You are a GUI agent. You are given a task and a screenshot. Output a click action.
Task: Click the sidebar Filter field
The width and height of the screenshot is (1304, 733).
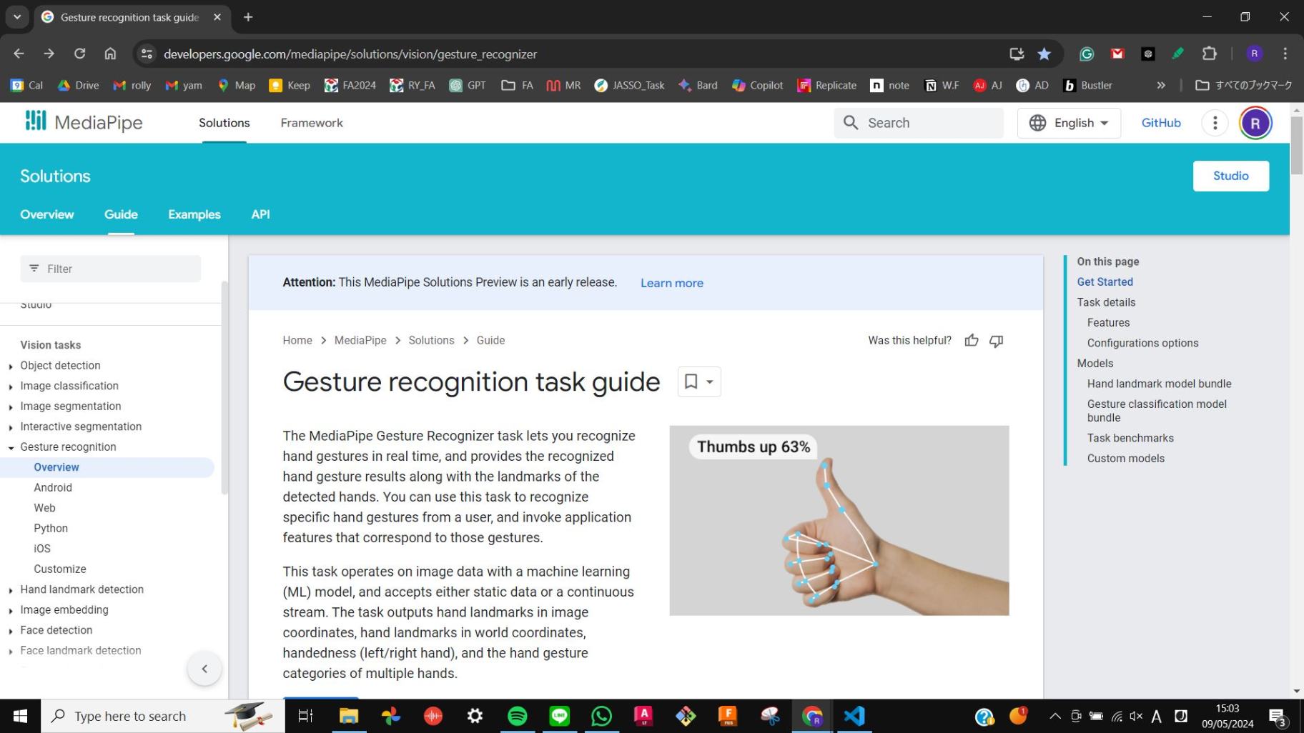pyautogui.click(x=111, y=269)
